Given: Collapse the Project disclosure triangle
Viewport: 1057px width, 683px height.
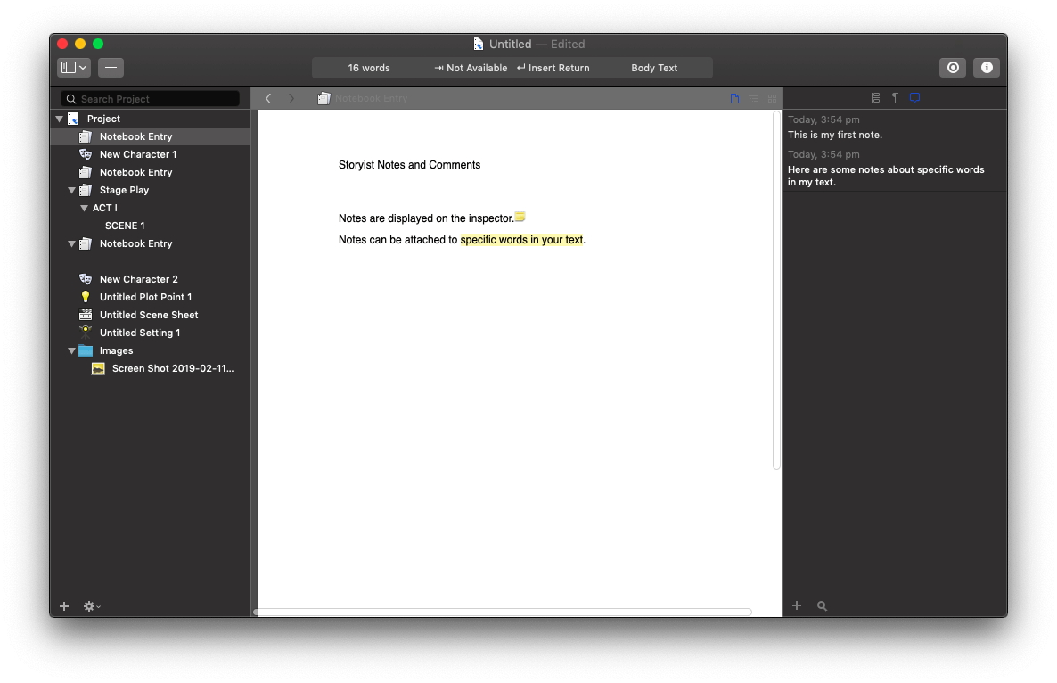Looking at the screenshot, I should click(60, 119).
